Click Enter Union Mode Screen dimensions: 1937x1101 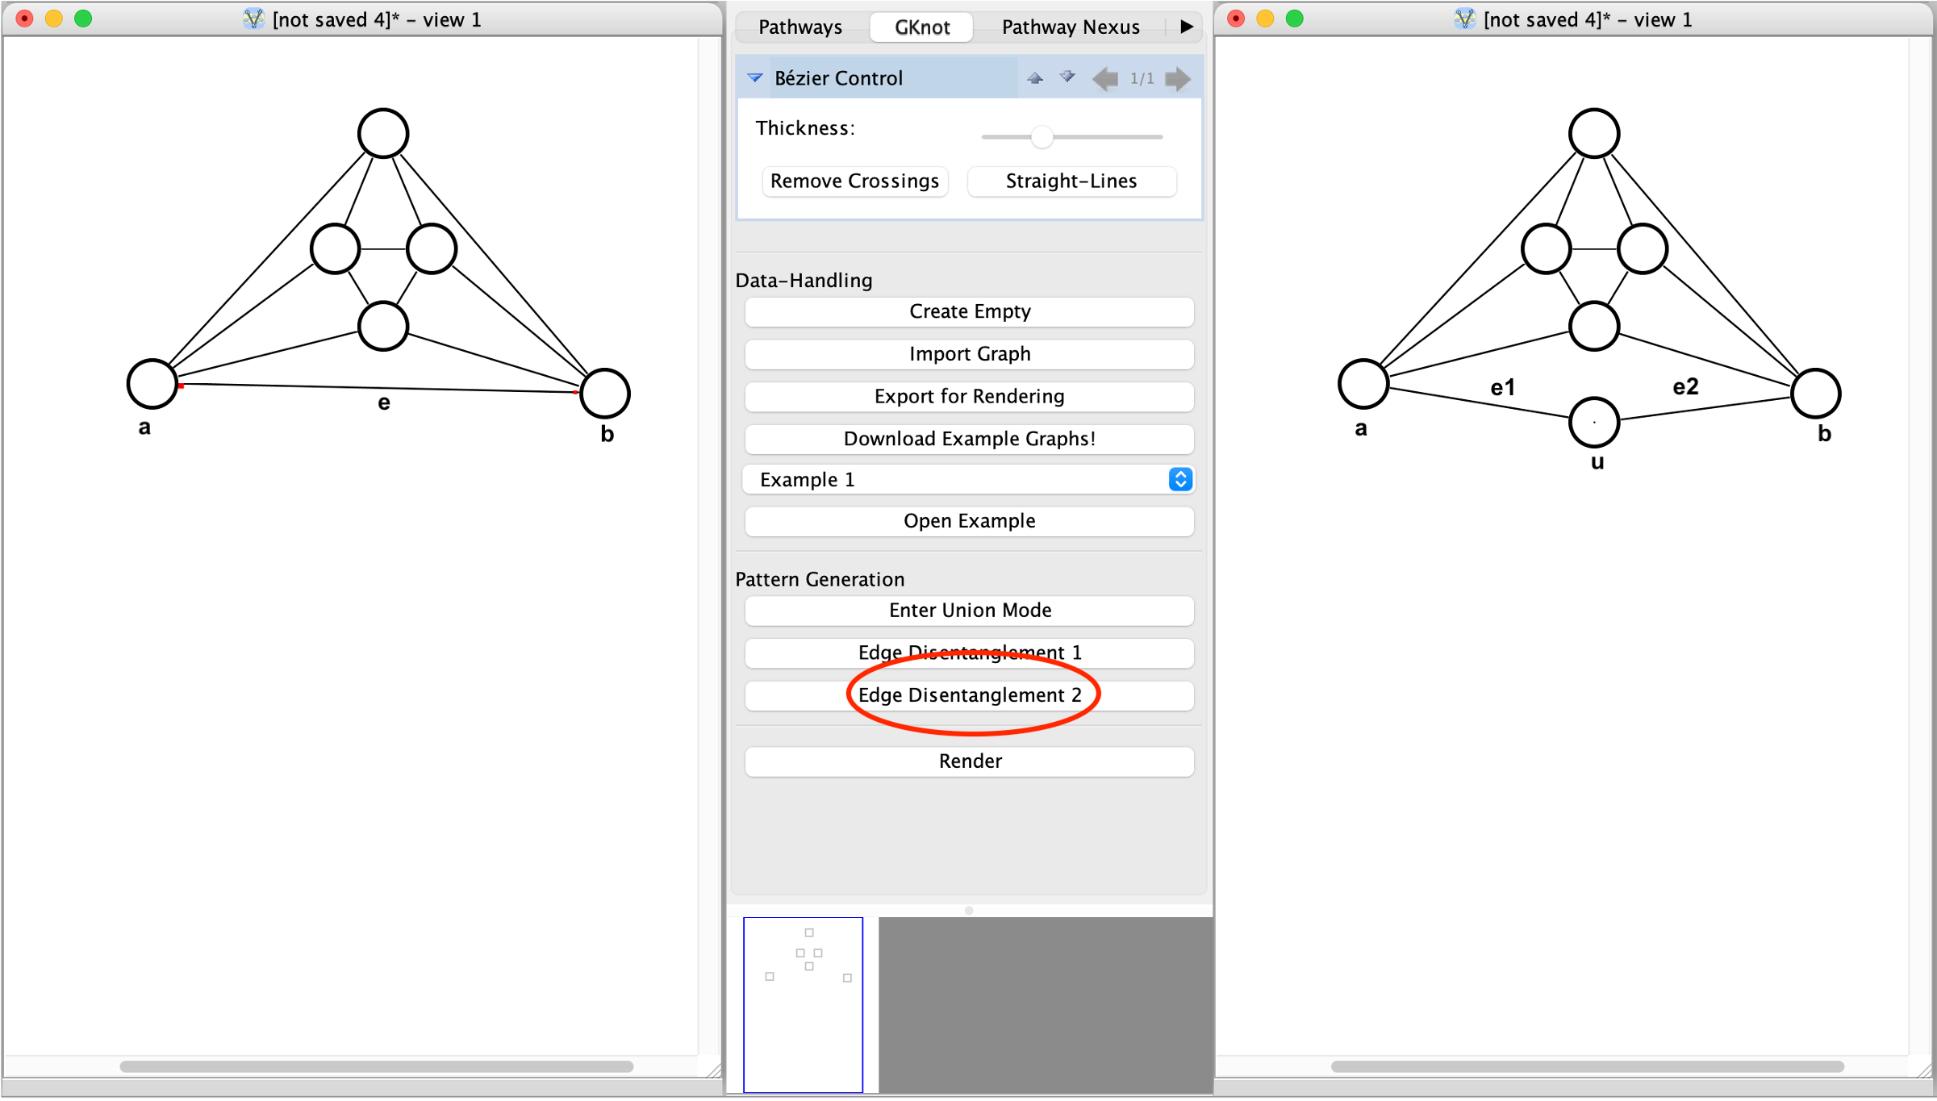point(969,611)
